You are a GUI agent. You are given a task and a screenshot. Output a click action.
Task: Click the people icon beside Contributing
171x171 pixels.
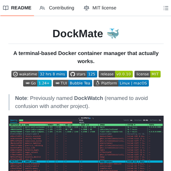[42, 8]
